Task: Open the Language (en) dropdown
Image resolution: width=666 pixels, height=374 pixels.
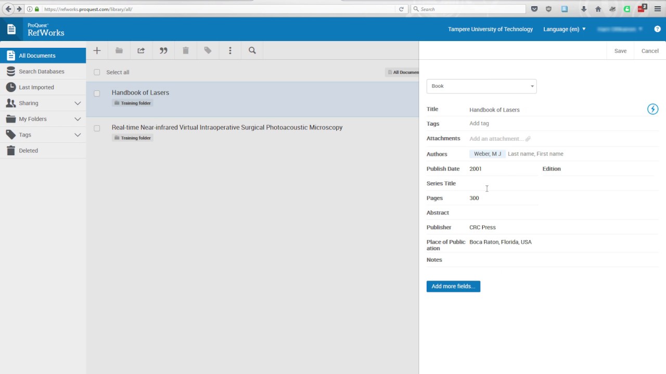Action: 565,29
